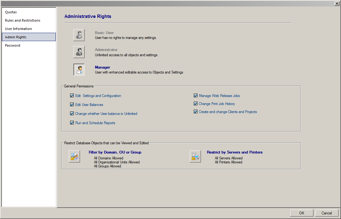Image resolution: width=341 pixels, height=219 pixels.
Task: Open the Password section
Action: (29, 45)
